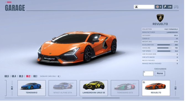Image resolution: width=188 pixels, height=102 pixels.
Task: Click the Category row showing GR.2
Action: [x=160, y=35]
